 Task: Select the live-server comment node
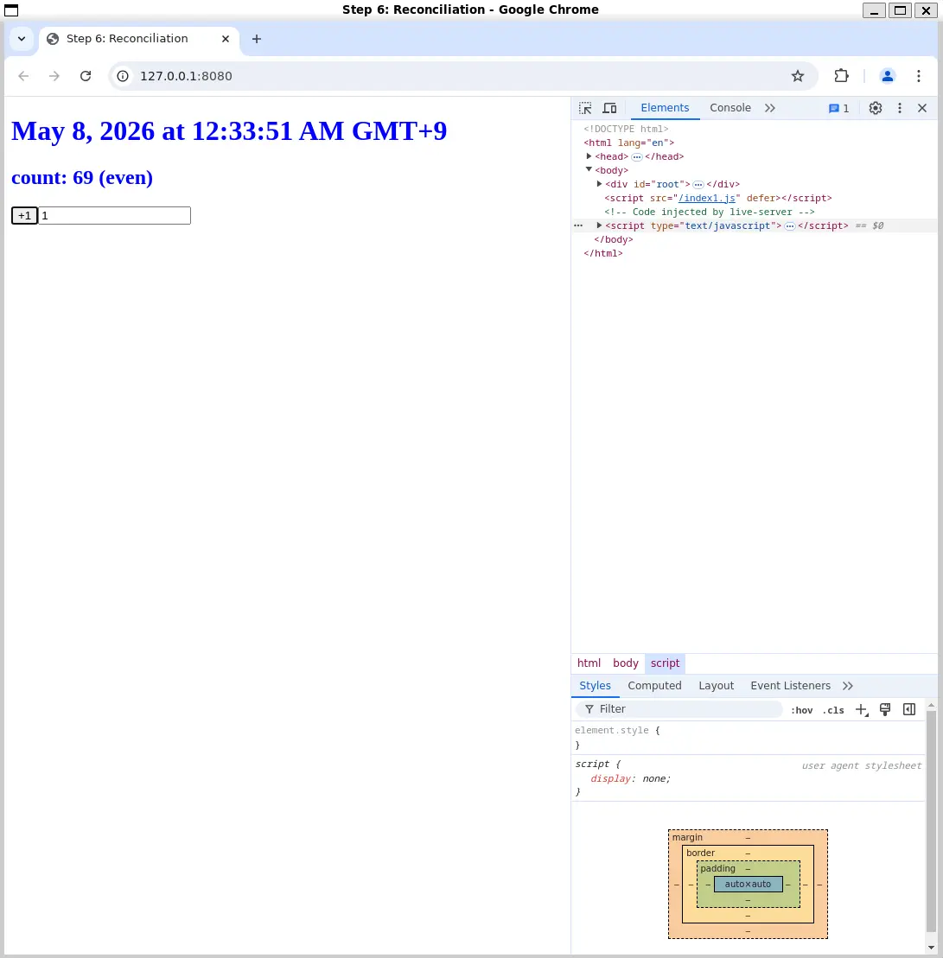709,212
